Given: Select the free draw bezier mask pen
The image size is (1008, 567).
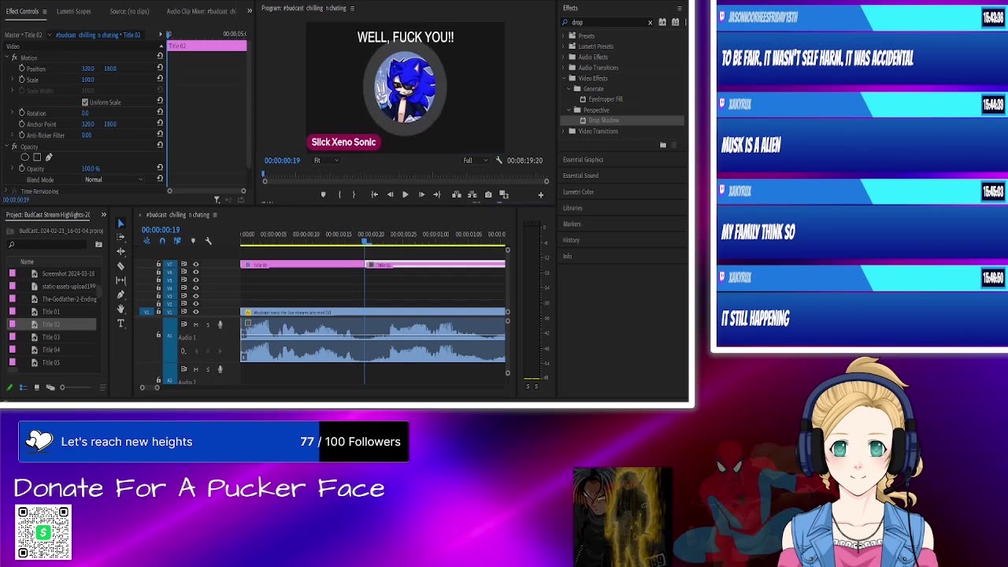Looking at the screenshot, I should [49, 157].
